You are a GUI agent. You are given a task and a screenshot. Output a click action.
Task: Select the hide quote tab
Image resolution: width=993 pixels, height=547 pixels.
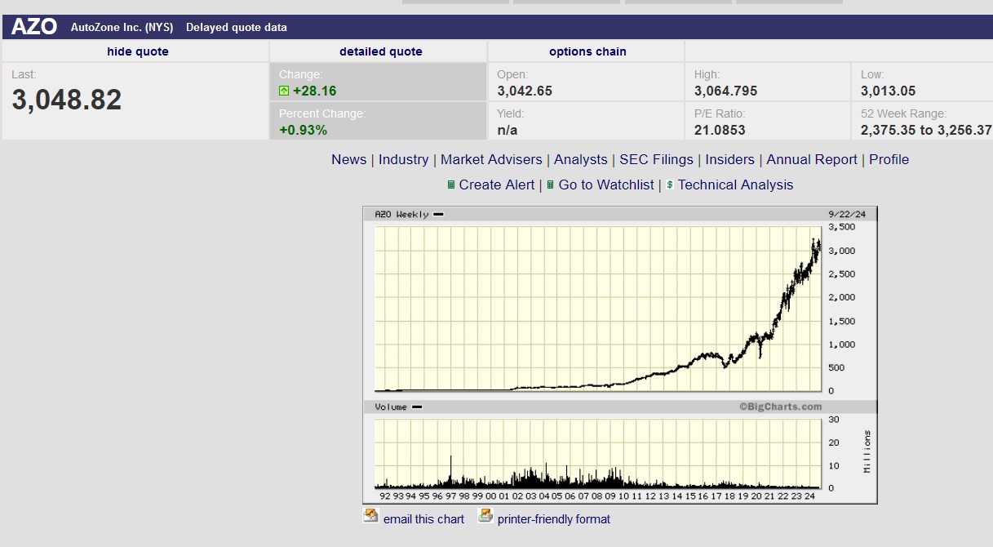pos(138,51)
